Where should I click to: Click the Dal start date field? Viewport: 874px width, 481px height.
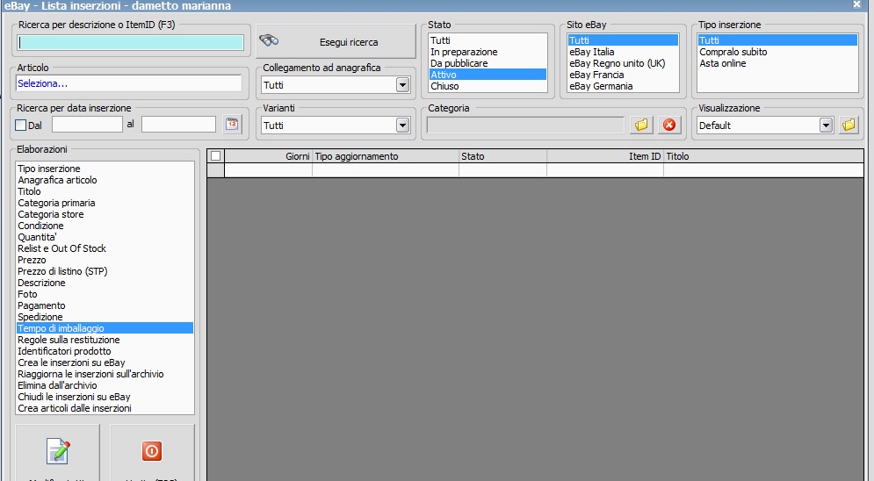87,124
